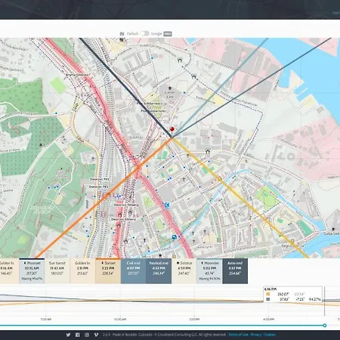Open the Facebook icon in the footer
Screen dimensions: 340x340
(78, 335)
